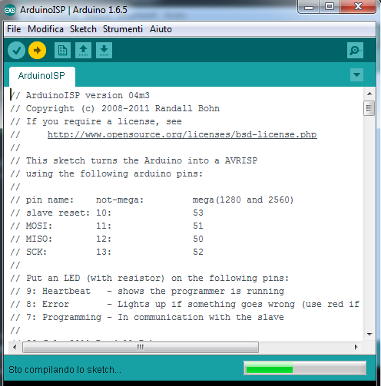Click the 'slave reset: 10:' line
The image size is (381, 386).
click(x=107, y=213)
